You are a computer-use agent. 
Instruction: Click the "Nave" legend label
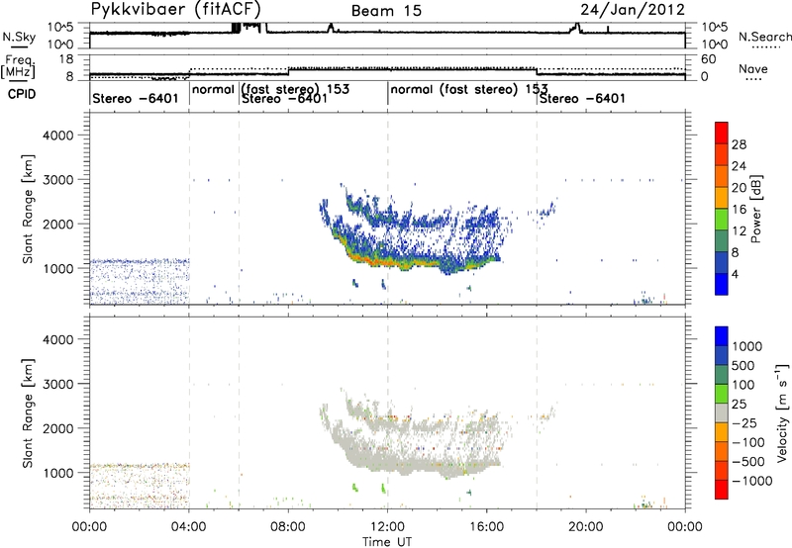[x=752, y=68]
